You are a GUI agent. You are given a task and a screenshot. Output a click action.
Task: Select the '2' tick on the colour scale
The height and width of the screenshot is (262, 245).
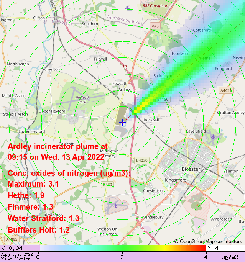[122, 257]
